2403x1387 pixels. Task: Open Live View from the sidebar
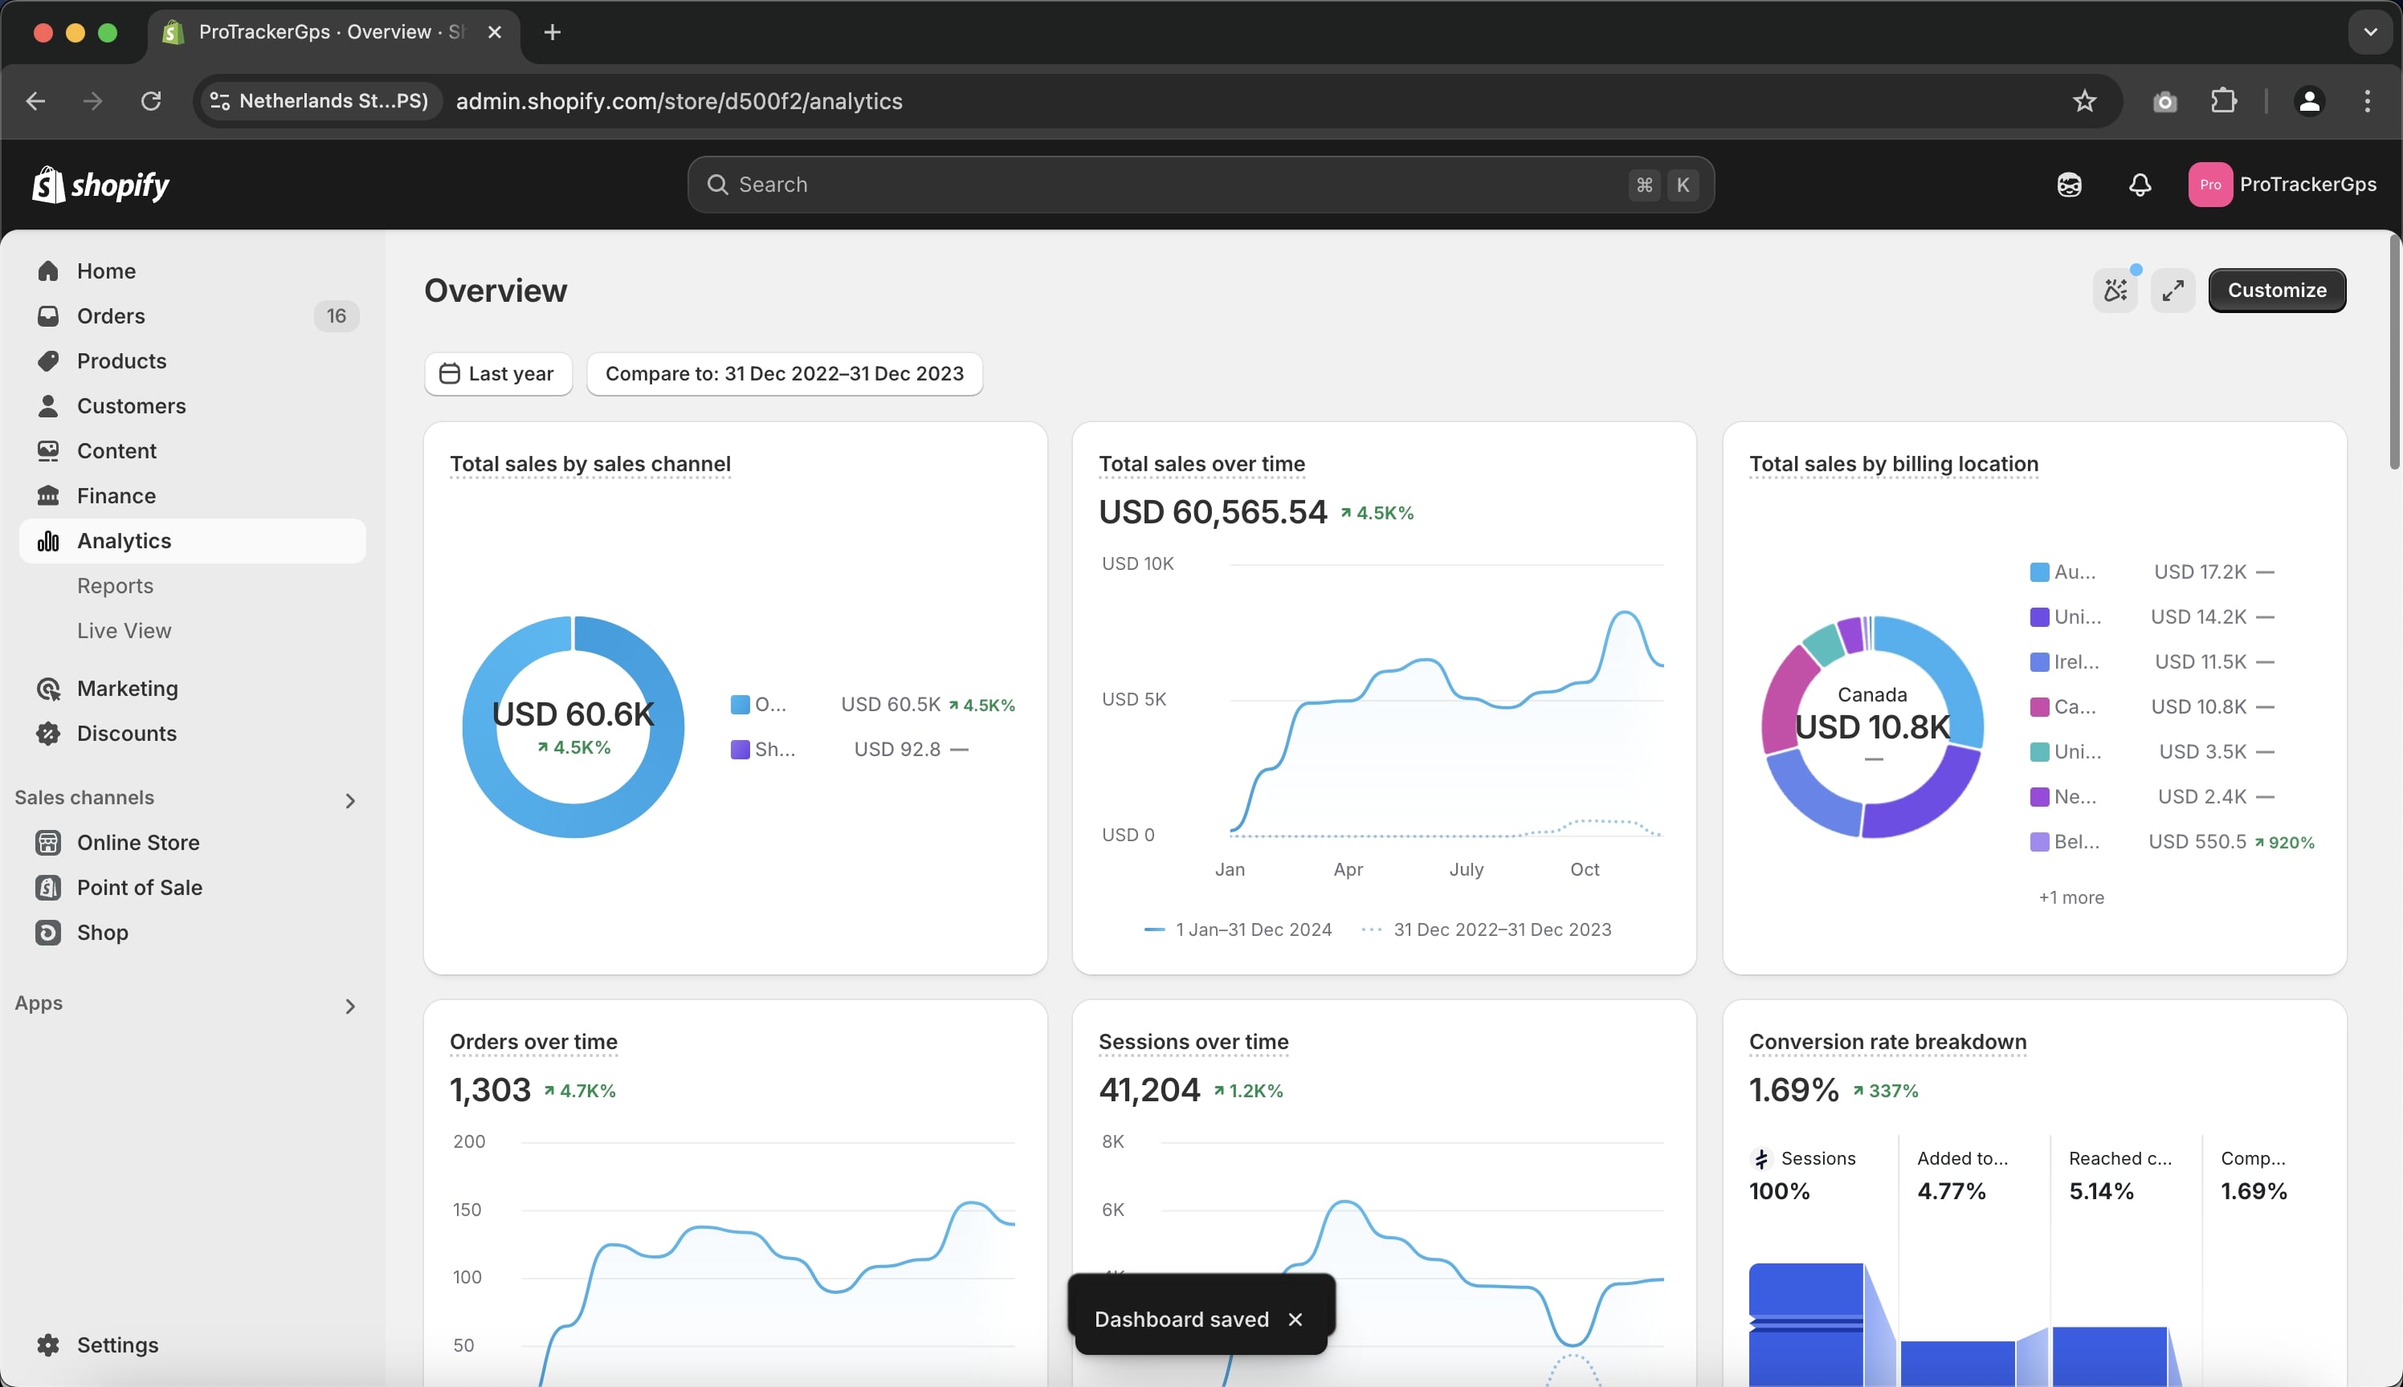point(124,629)
